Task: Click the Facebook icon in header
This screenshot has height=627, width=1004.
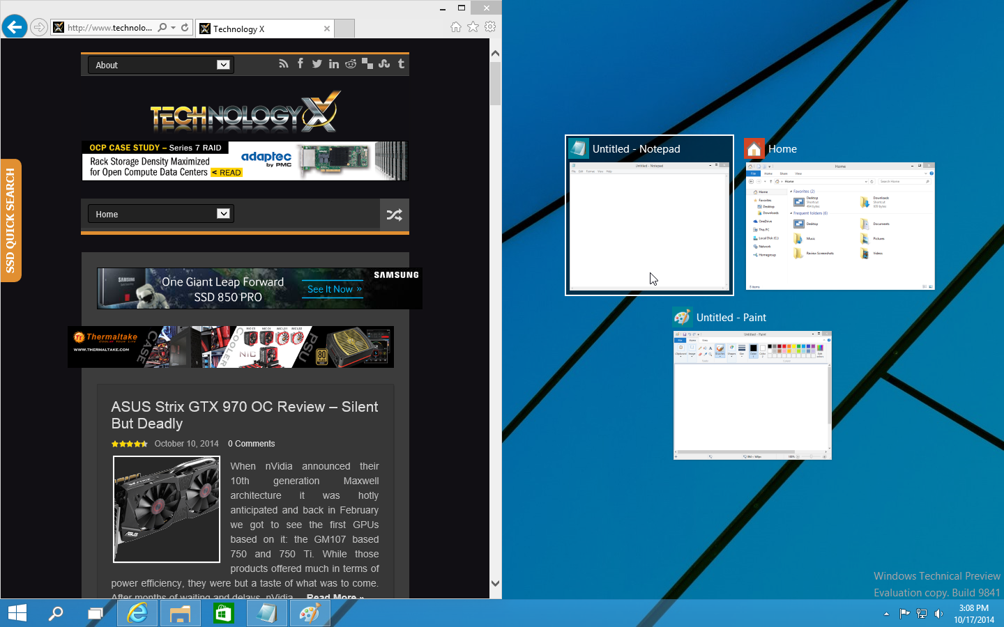Action: pyautogui.click(x=301, y=64)
